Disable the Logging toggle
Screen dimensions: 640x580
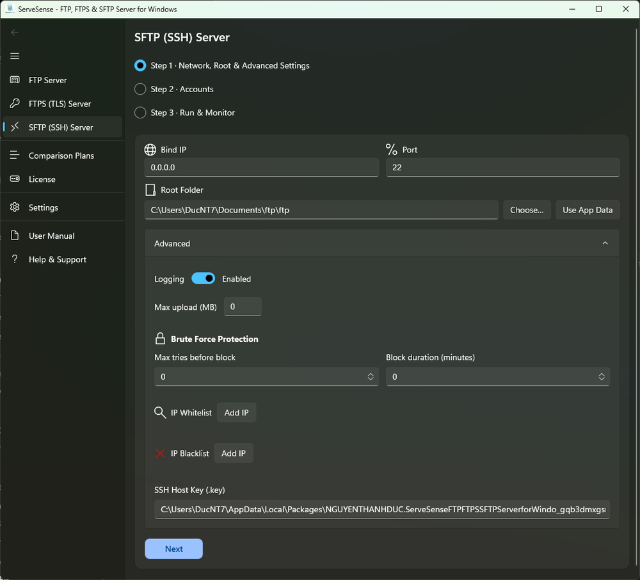(x=204, y=278)
